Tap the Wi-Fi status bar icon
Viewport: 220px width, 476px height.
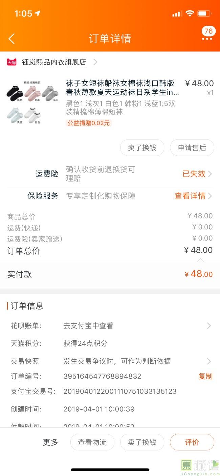pos(190,14)
